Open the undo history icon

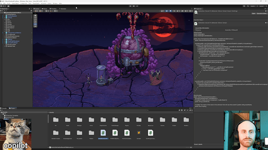click(x=244, y=6)
